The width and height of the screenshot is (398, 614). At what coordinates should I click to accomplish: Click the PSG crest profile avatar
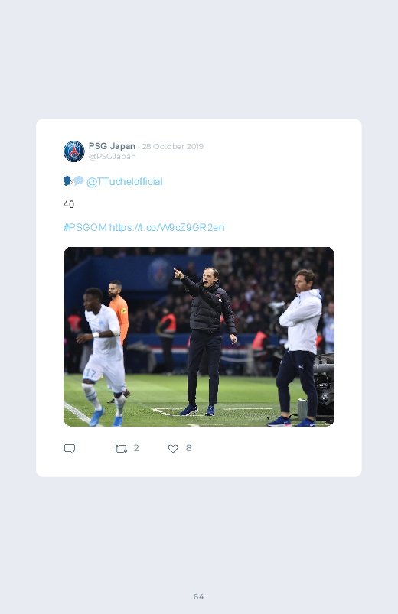tap(74, 151)
